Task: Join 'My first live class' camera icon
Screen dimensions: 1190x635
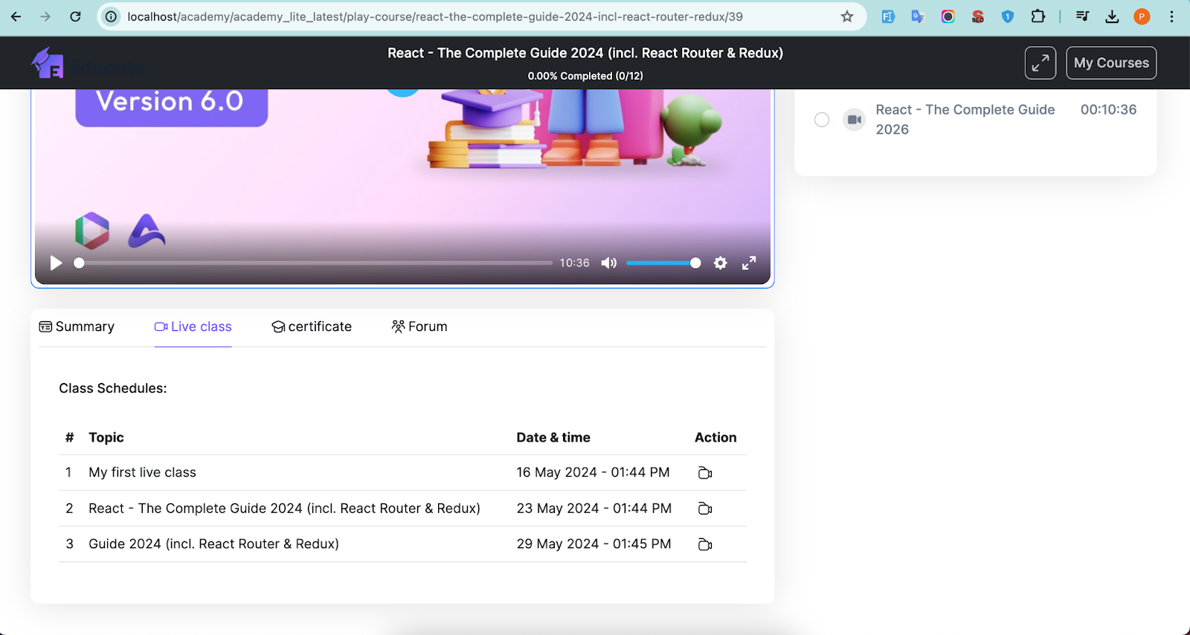Action: 705,473
